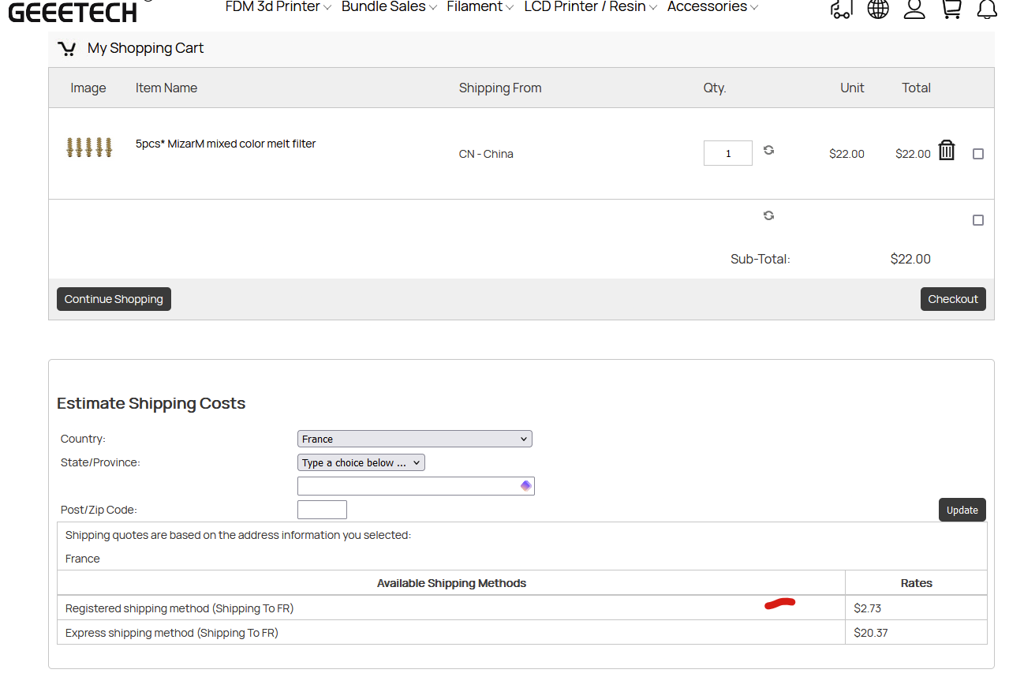Open the user account icon
This screenshot has height=677, width=1009.
click(x=914, y=9)
